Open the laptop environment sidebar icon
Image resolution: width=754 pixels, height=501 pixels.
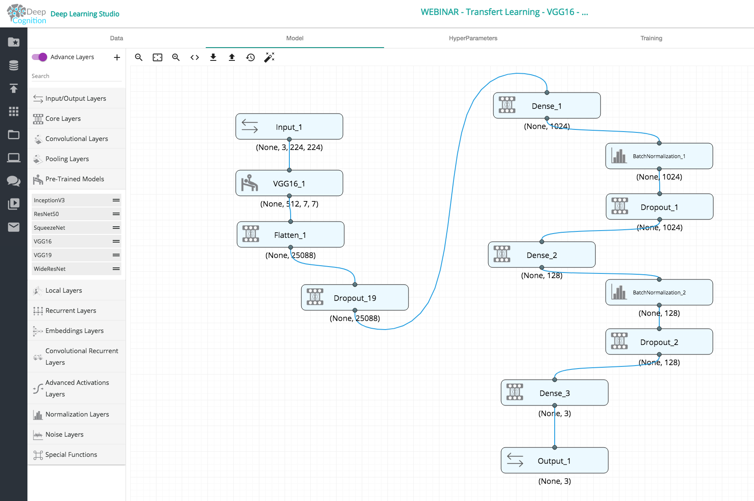14,158
